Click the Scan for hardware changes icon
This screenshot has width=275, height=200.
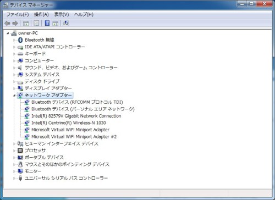pos(66,23)
